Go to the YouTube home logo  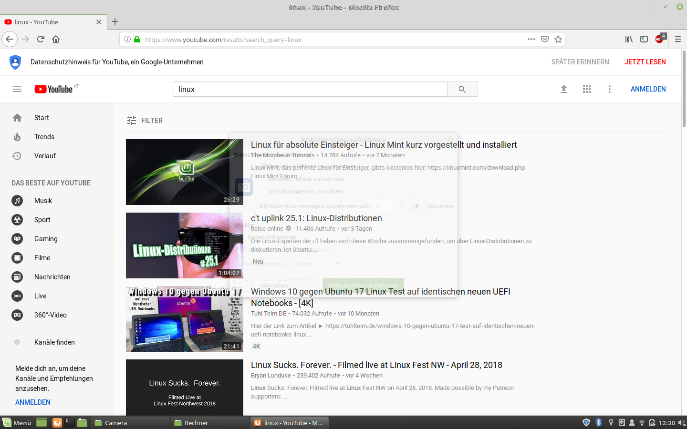(x=53, y=89)
